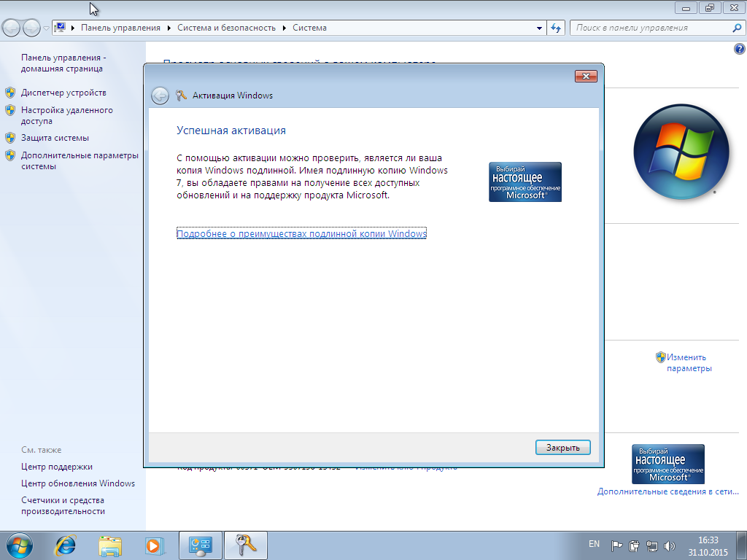
Task: Click the refresh button next to address bar
Action: [x=556, y=28]
